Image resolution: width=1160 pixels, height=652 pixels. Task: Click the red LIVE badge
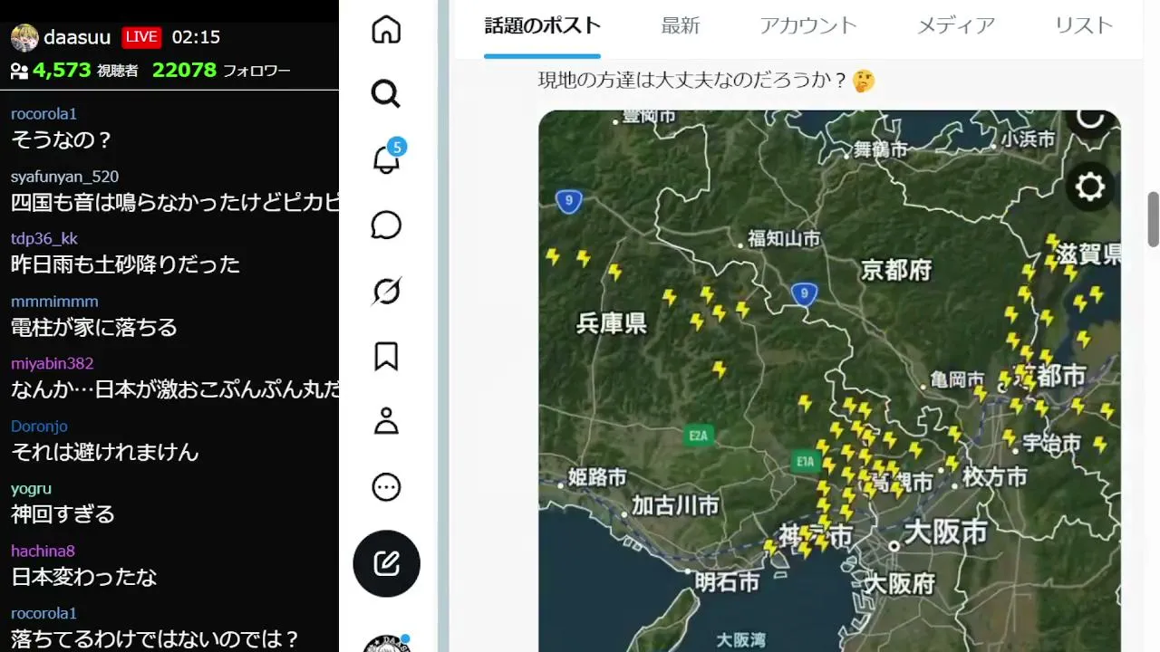[141, 37]
